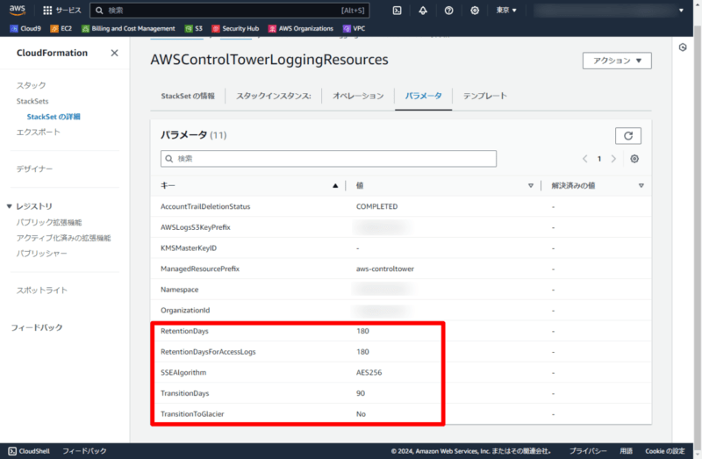Close the CloudFormation side navigation
Image resolution: width=702 pixels, height=459 pixels.
(115, 53)
